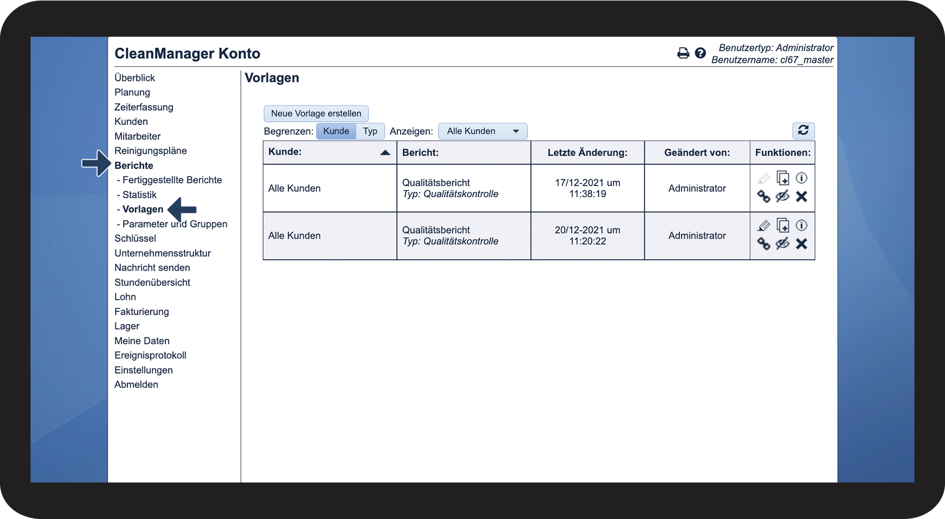
Task: Select the Kunde filter toggle
Action: tap(336, 131)
